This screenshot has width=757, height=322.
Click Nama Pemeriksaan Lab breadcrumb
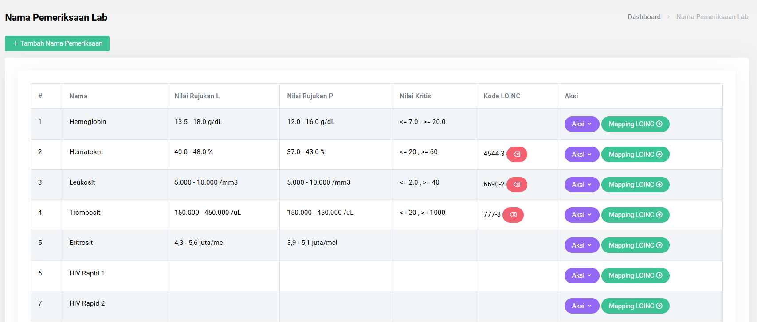point(712,17)
